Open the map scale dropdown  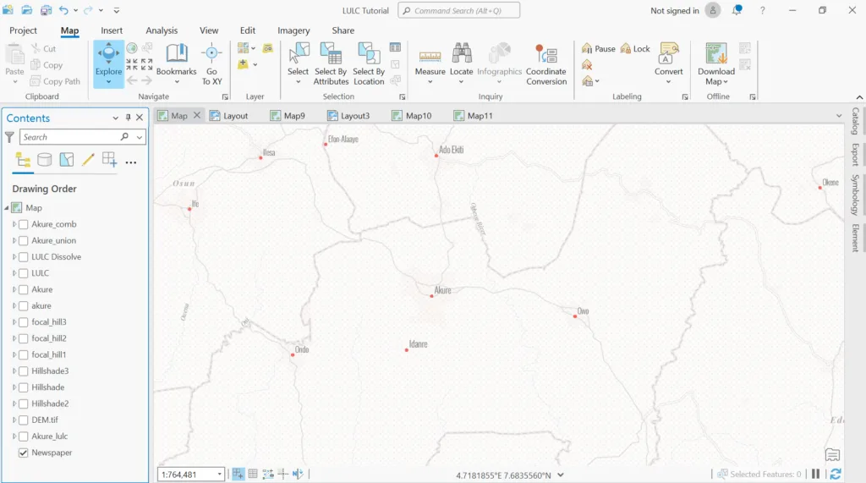point(220,475)
